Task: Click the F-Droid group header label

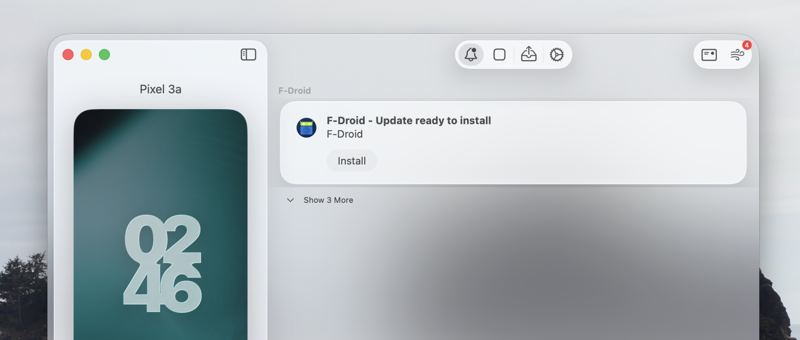Action: tap(295, 91)
